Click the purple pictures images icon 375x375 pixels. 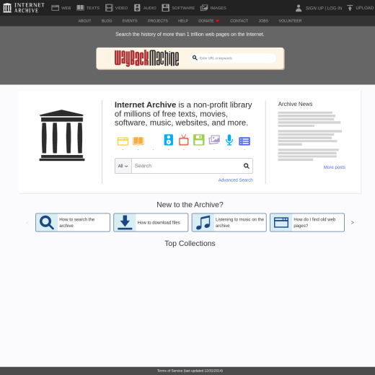click(214, 140)
